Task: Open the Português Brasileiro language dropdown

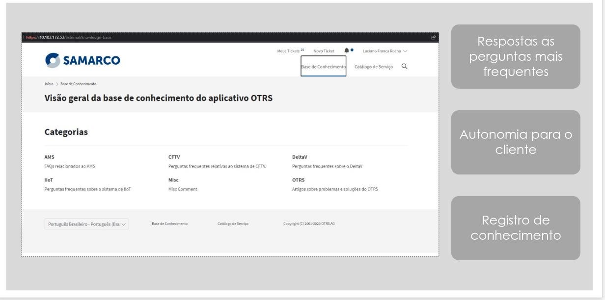Action: 86,224
